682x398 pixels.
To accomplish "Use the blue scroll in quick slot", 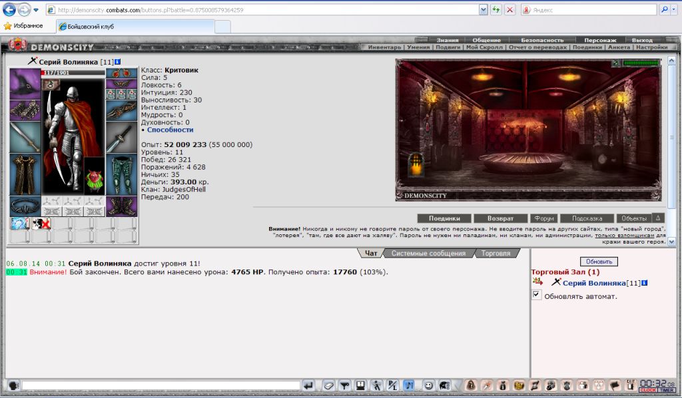I will (x=19, y=224).
